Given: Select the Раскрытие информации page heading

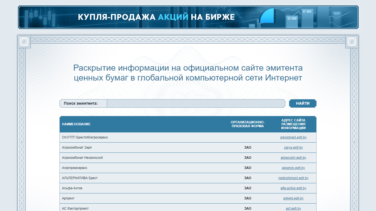Looking at the screenshot, I should [188, 73].
